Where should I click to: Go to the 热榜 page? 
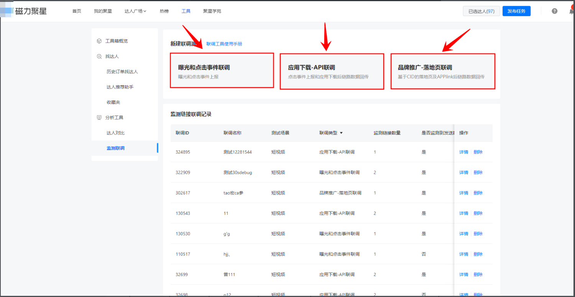click(164, 11)
